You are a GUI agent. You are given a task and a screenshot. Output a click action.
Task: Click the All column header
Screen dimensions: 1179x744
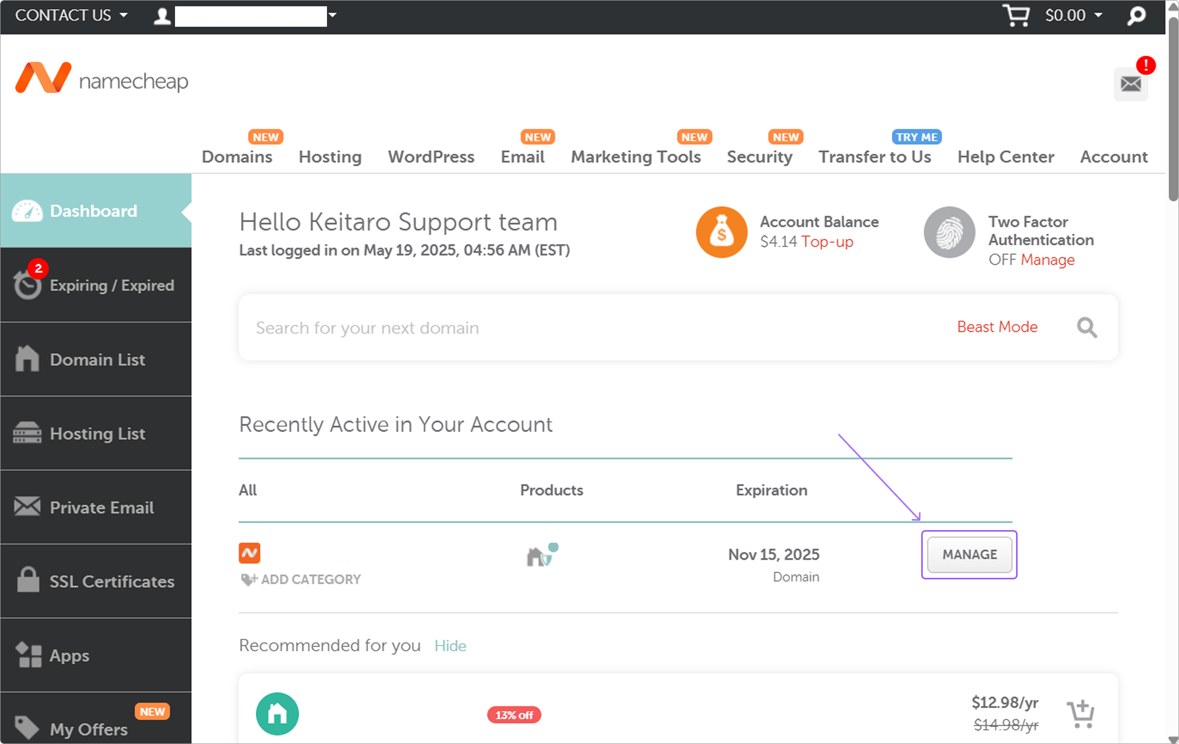pyautogui.click(x=248, y=490)
